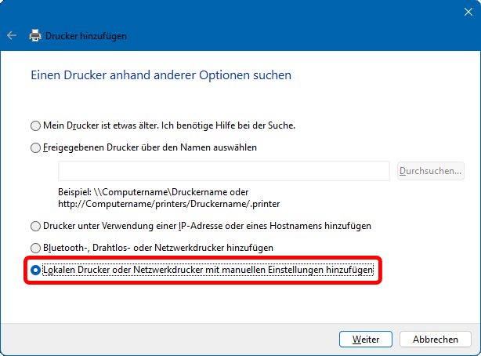Cancel the dialog with the Abbrechen button
Screen dimensions: 481x356
click(x=435, y=340)
